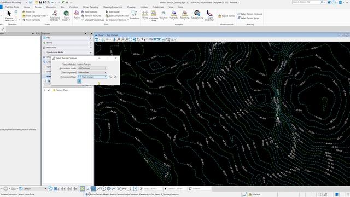350x197 pixels.
Task: Expand the Survey Data tree node
Action: 45,90
